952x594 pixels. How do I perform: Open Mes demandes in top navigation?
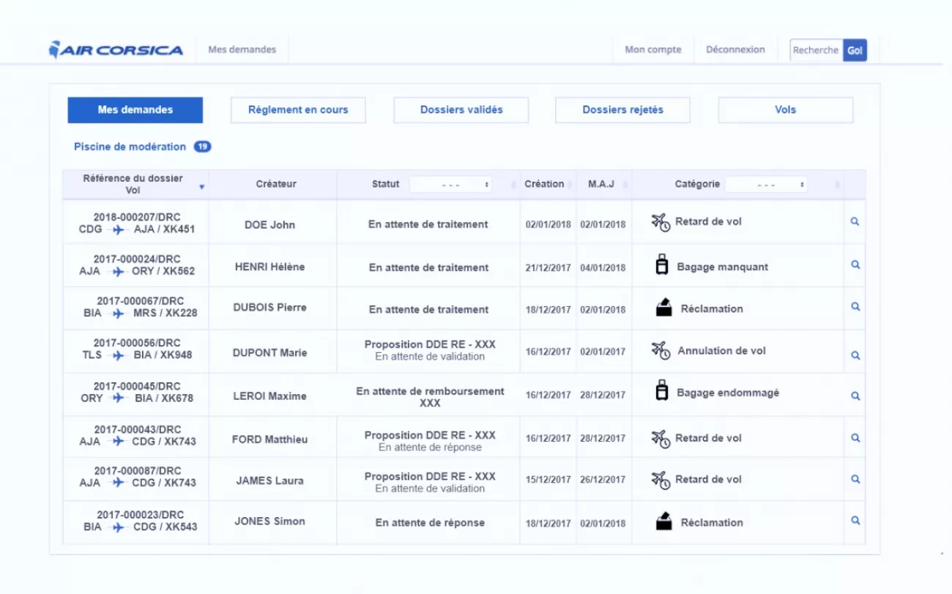(242, 50)
